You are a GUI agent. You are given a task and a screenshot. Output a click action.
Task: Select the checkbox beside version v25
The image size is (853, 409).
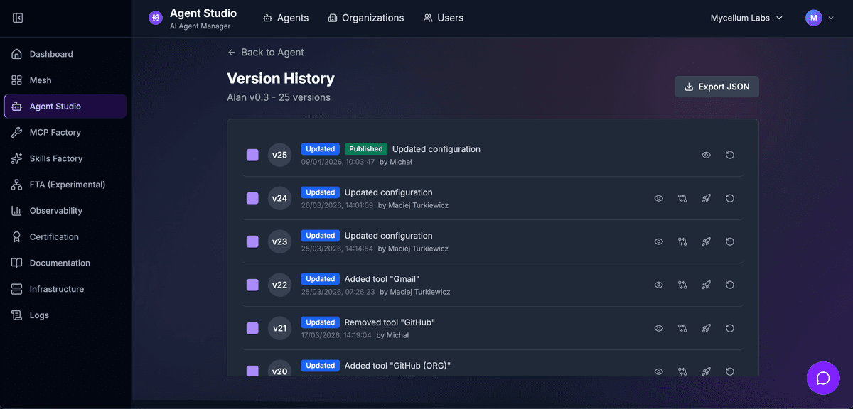pos(252,155)
